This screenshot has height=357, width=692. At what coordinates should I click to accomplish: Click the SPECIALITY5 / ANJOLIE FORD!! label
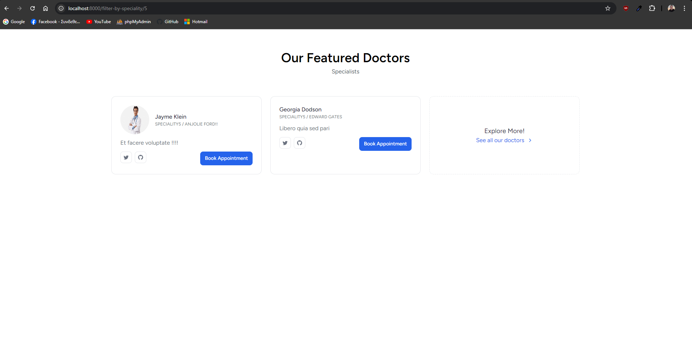pyautogui.click(x=186, y=124)
